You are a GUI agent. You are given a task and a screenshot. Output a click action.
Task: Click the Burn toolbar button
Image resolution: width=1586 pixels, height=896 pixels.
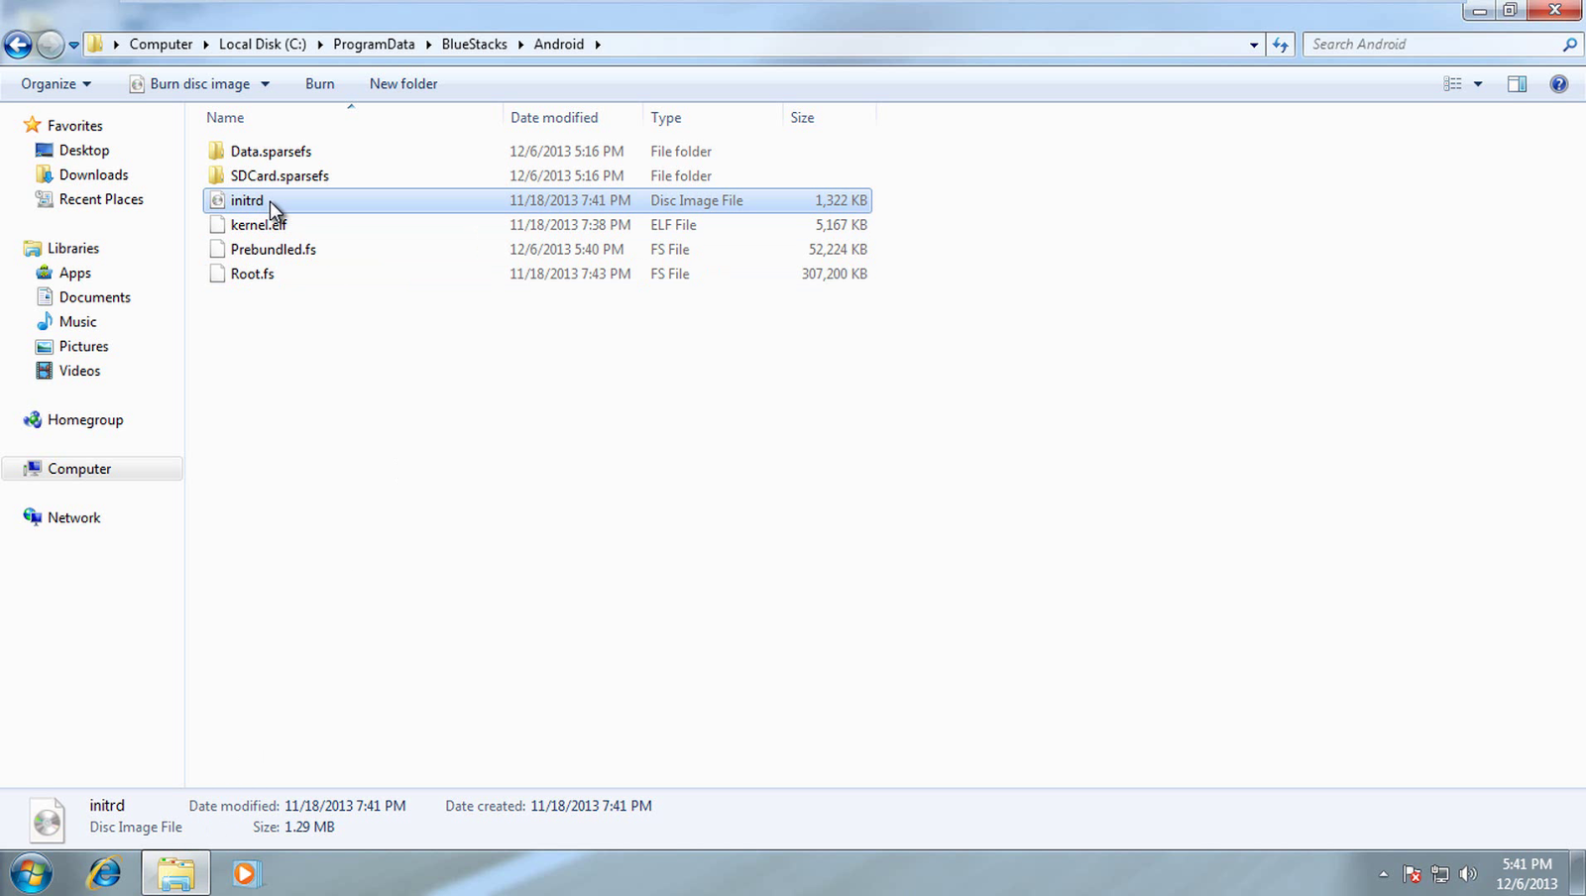319,84
